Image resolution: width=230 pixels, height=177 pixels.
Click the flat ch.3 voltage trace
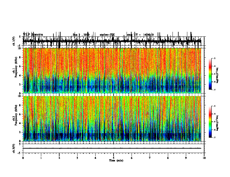(x=112, y=148)
